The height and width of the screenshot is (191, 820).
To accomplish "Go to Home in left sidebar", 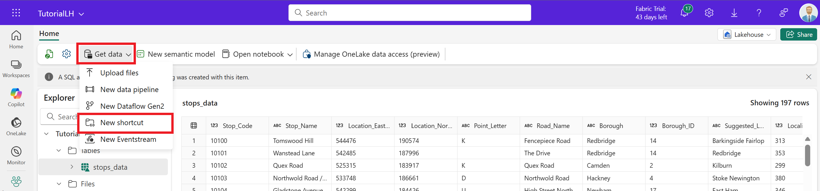I will click(16, 40).
